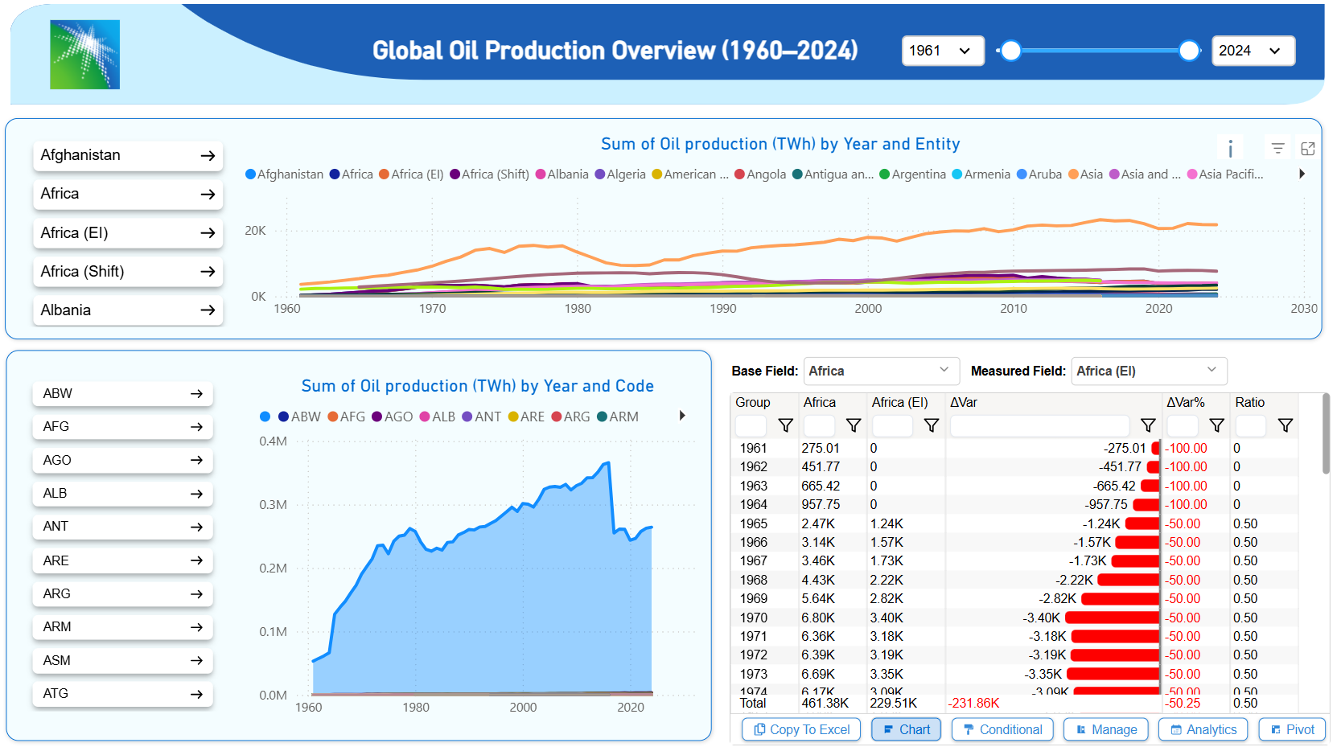The width and height of the screenshot is (1337, 747).
Task: Toggle Argentina legend item in Entity chart
Action: coord(912,174)
